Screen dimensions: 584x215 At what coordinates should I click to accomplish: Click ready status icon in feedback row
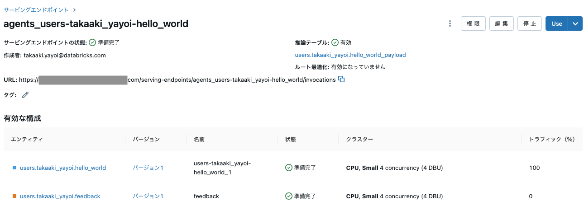click(x=289, y=196)
